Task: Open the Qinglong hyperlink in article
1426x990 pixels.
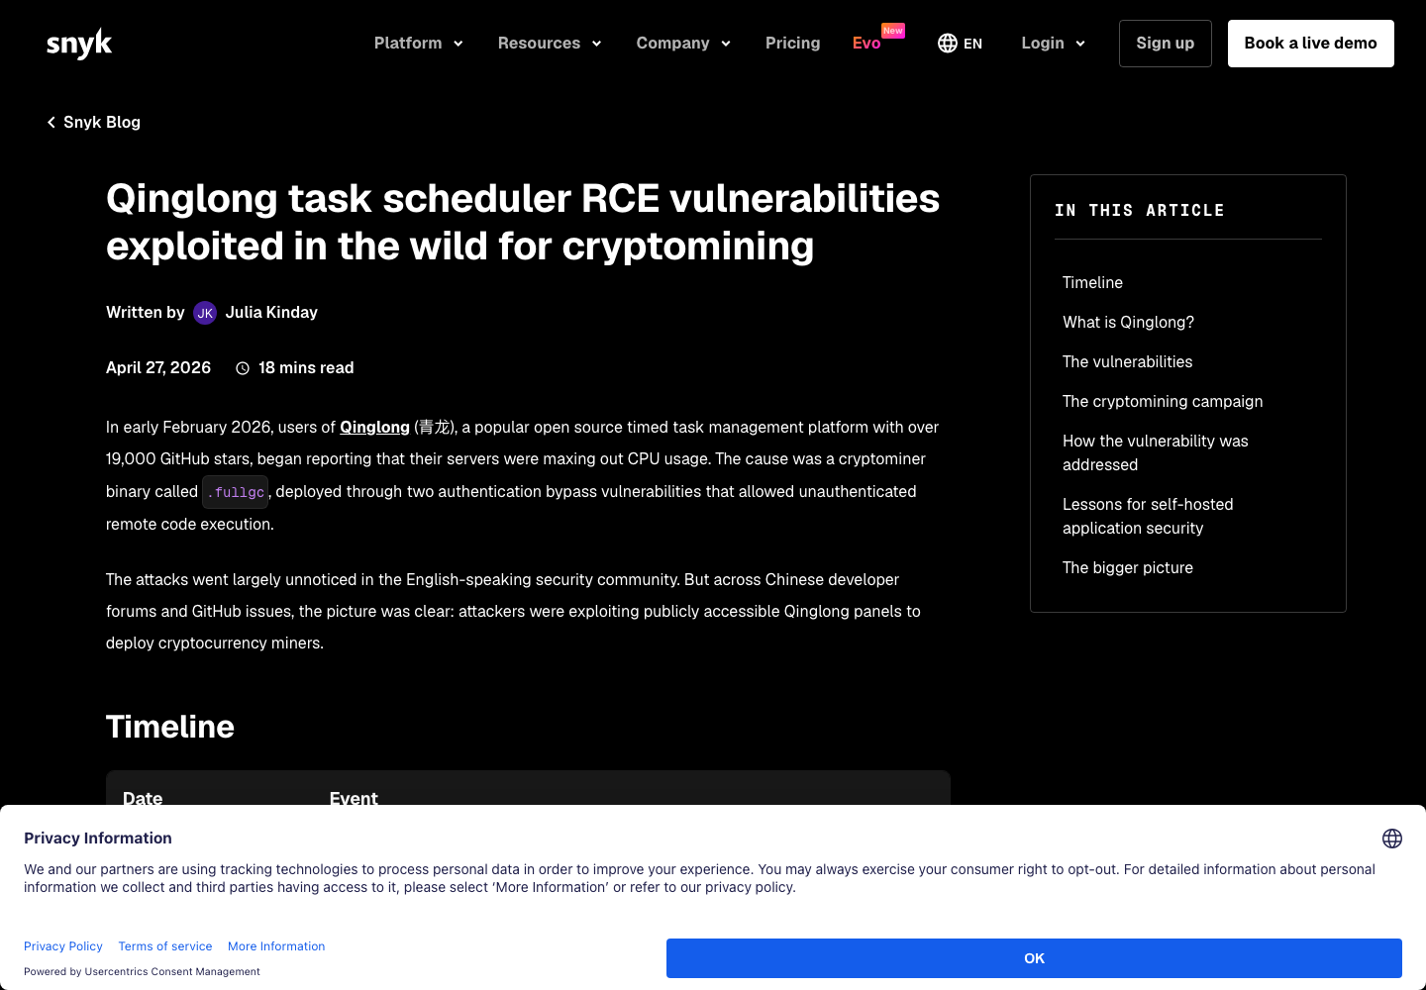Action: tap(374, 427)
